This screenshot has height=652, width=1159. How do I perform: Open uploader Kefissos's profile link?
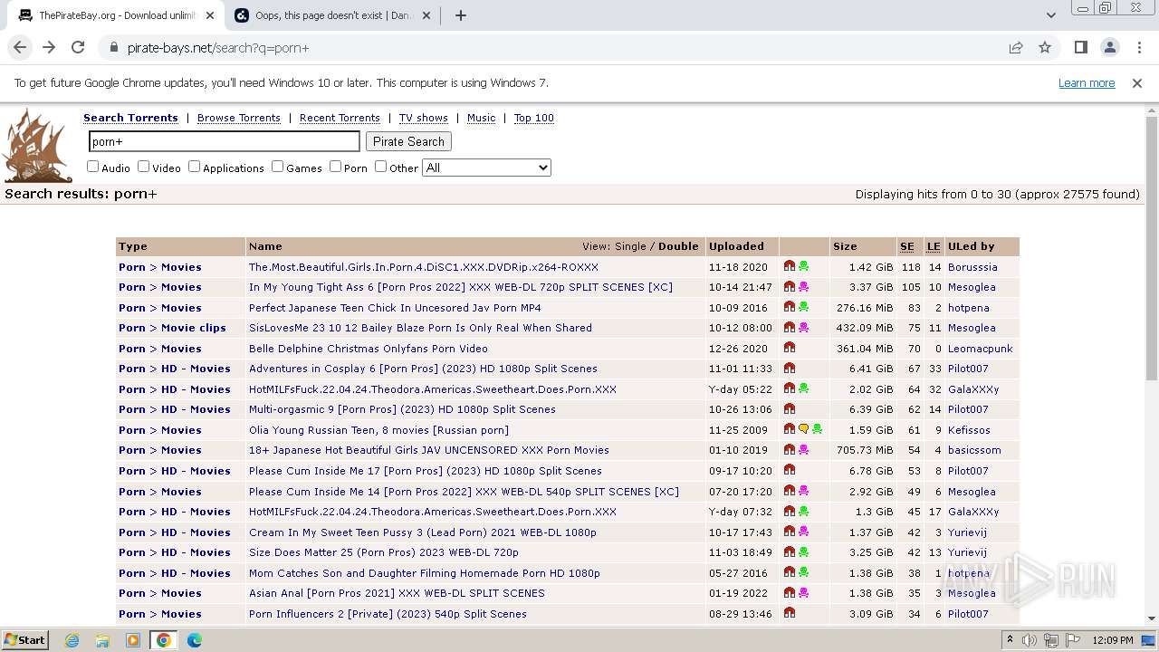pos(969,430)
